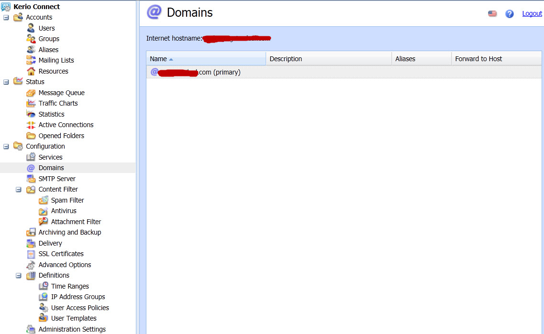Image resolution: width=544 pixels, height=334 pixels.
Task: Click Forward to Host column header
Action: tap(496, 59)
